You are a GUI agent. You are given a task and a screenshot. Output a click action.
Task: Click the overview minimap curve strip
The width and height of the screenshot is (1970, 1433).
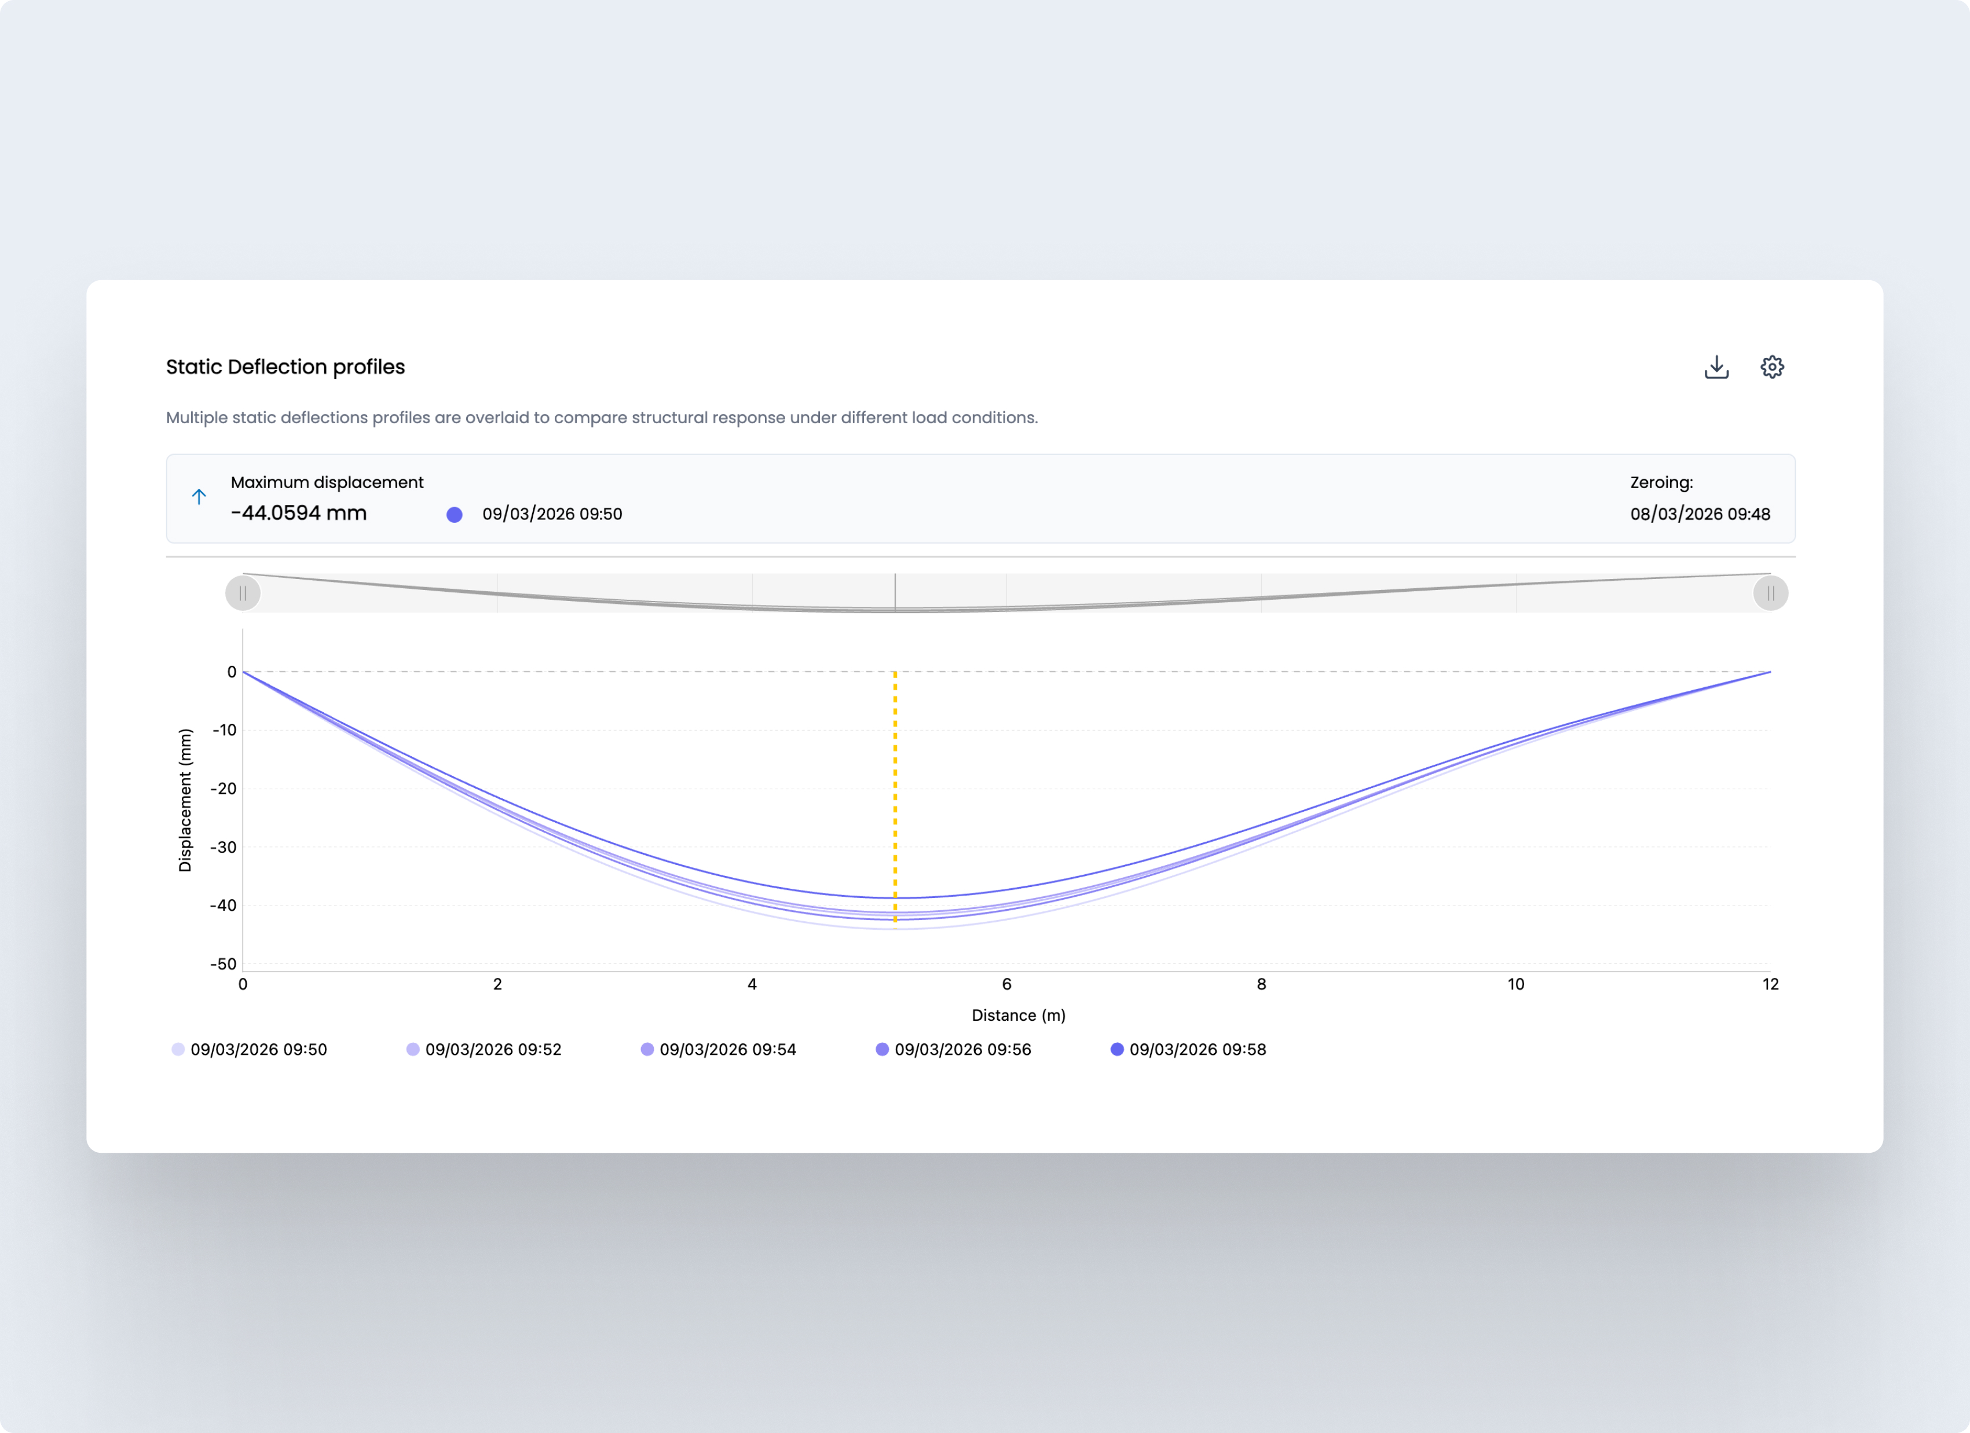point(1303,594)
